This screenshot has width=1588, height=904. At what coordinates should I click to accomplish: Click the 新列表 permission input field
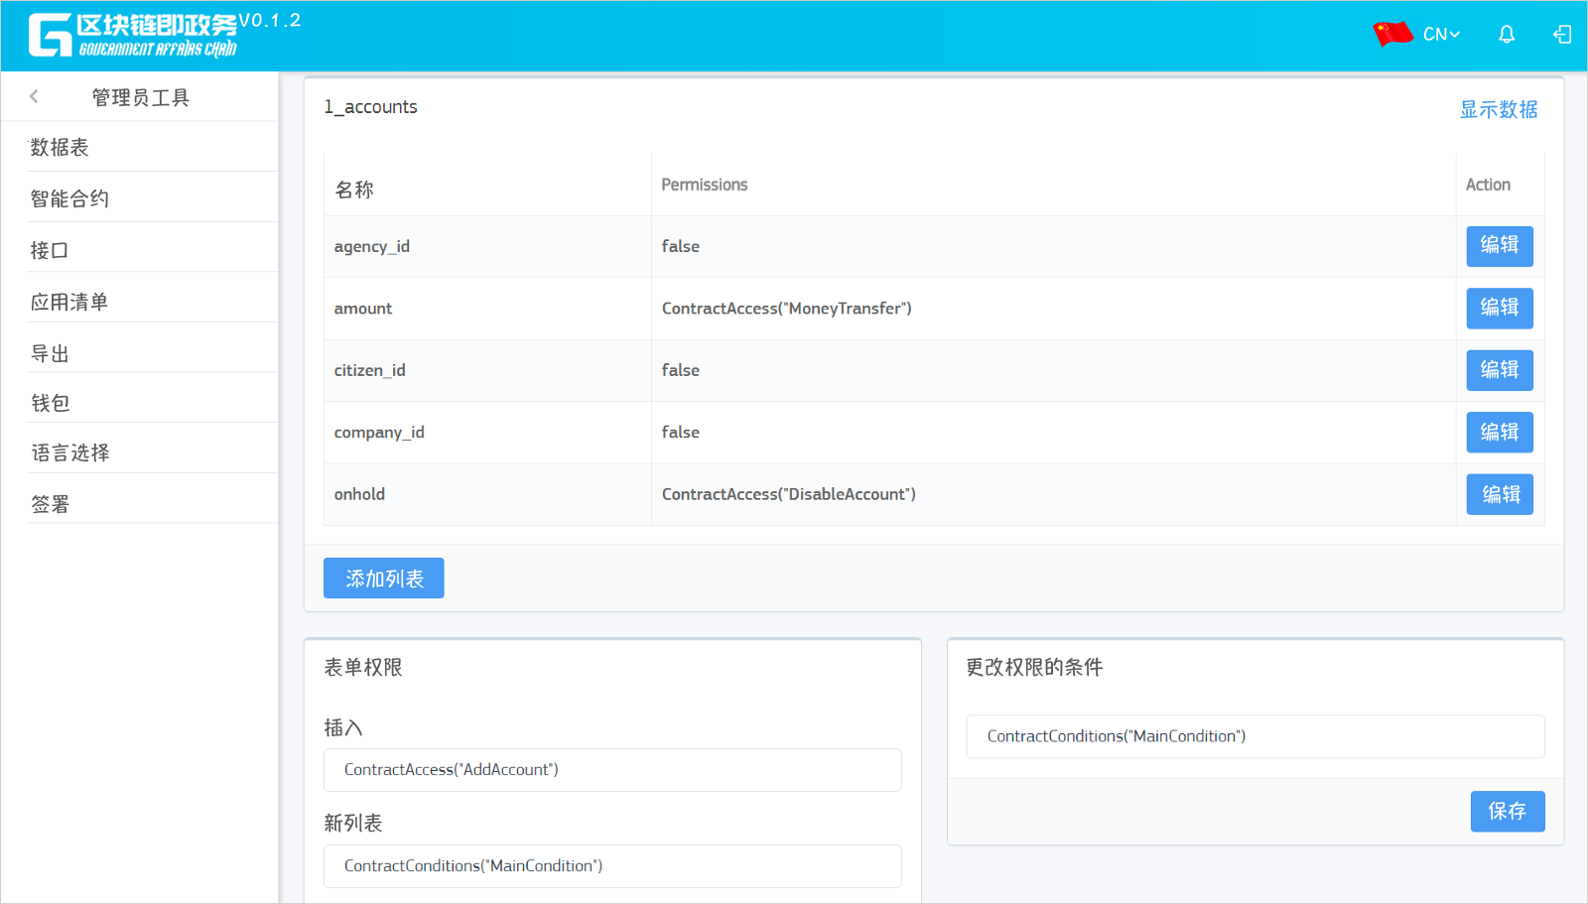612,866
